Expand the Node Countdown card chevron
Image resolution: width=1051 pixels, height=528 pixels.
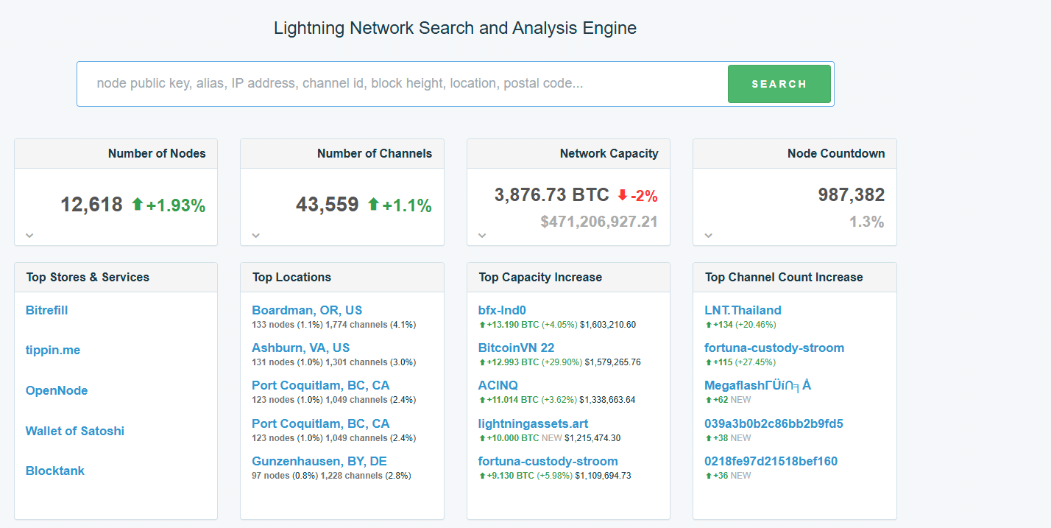click(708, 236)
